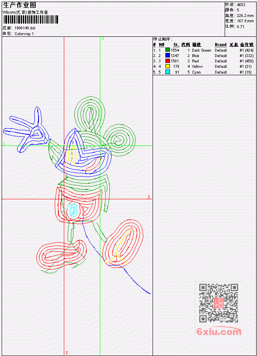Select the 'Colorway 1' text

coord(24,33)
